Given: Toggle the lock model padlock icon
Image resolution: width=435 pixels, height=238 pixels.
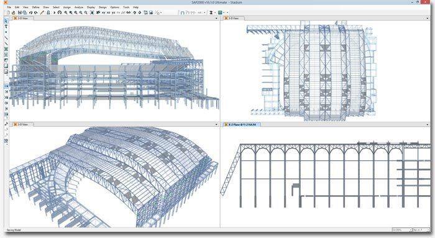Looking at the screenshot, I should (x=48, y=12).
